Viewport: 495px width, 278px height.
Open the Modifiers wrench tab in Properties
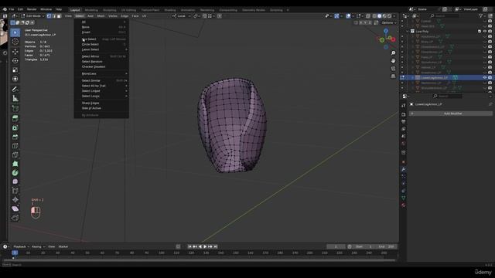[x=404, y=169]
